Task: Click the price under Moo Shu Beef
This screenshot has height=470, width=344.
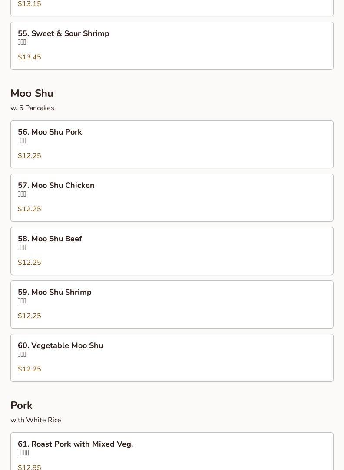Action: tap(30, 263)
